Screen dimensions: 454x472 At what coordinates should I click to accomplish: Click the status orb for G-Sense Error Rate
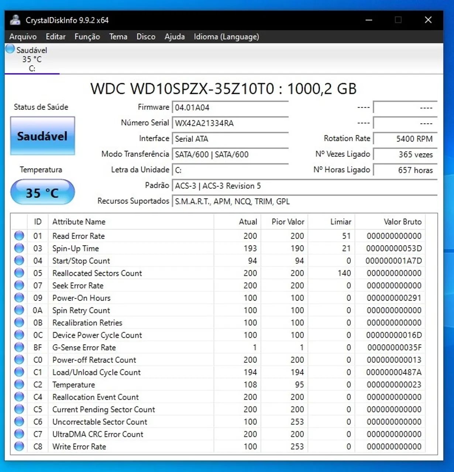pos(19,347)
